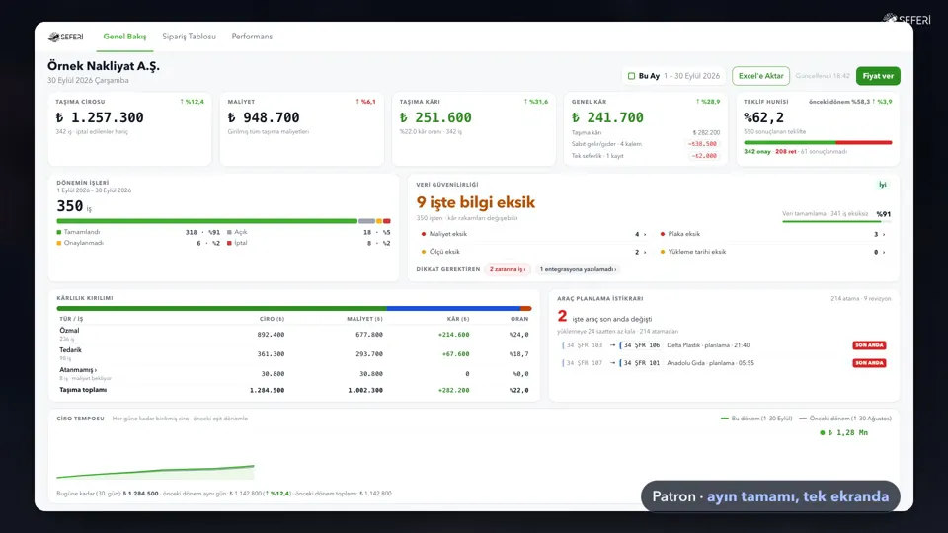This screenshot has height=533, width=948.
Task: Click the Teklif Hunisi onay/ret progress bar
Action: pyautogui.click(x=818, y=142)
